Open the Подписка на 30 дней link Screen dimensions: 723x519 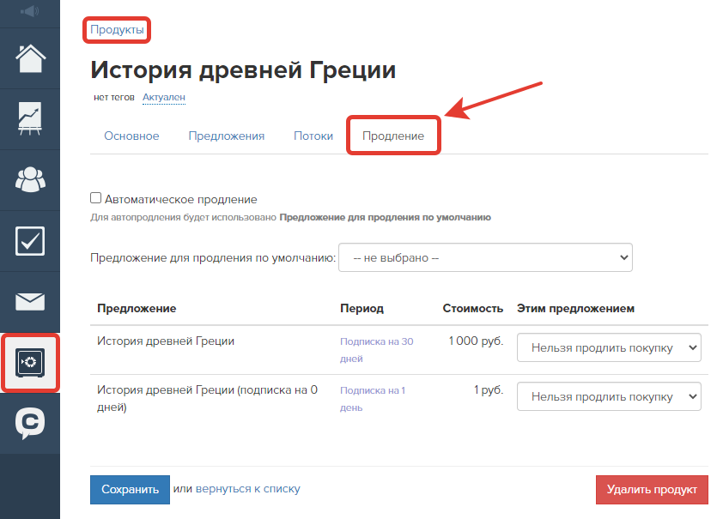coord(377,350)
